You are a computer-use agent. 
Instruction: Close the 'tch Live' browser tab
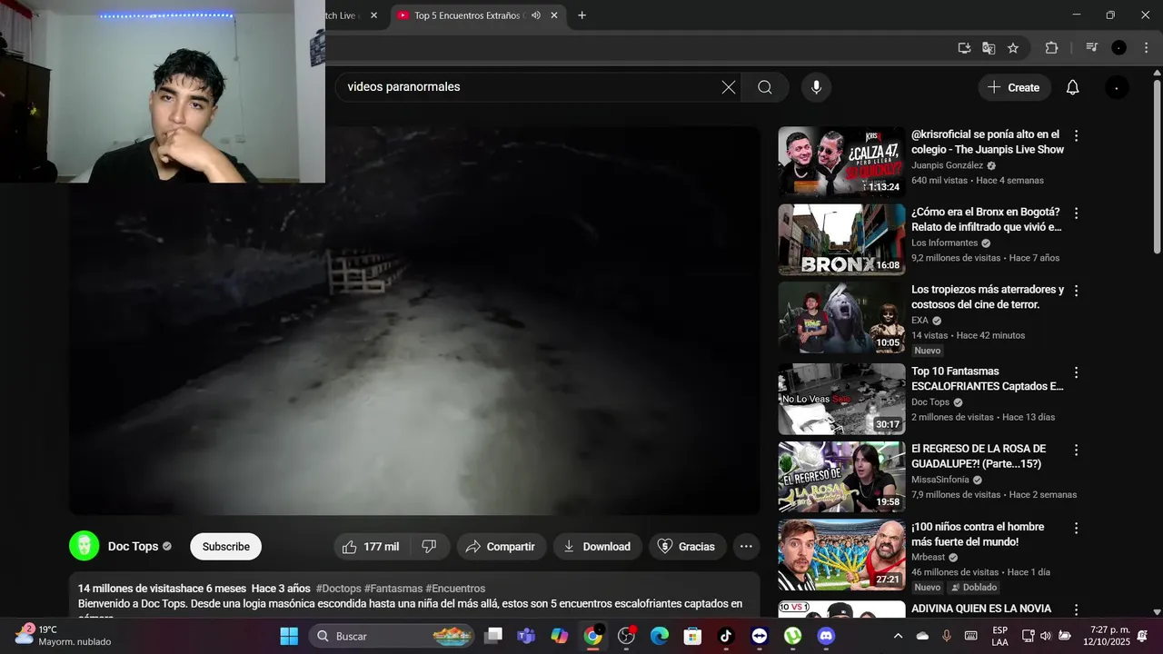click(373, 15)
